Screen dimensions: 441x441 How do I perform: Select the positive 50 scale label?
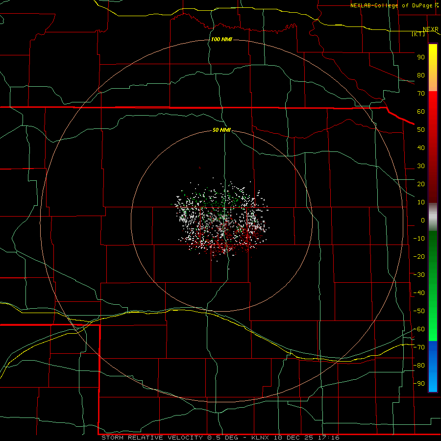tap(421, 130)
